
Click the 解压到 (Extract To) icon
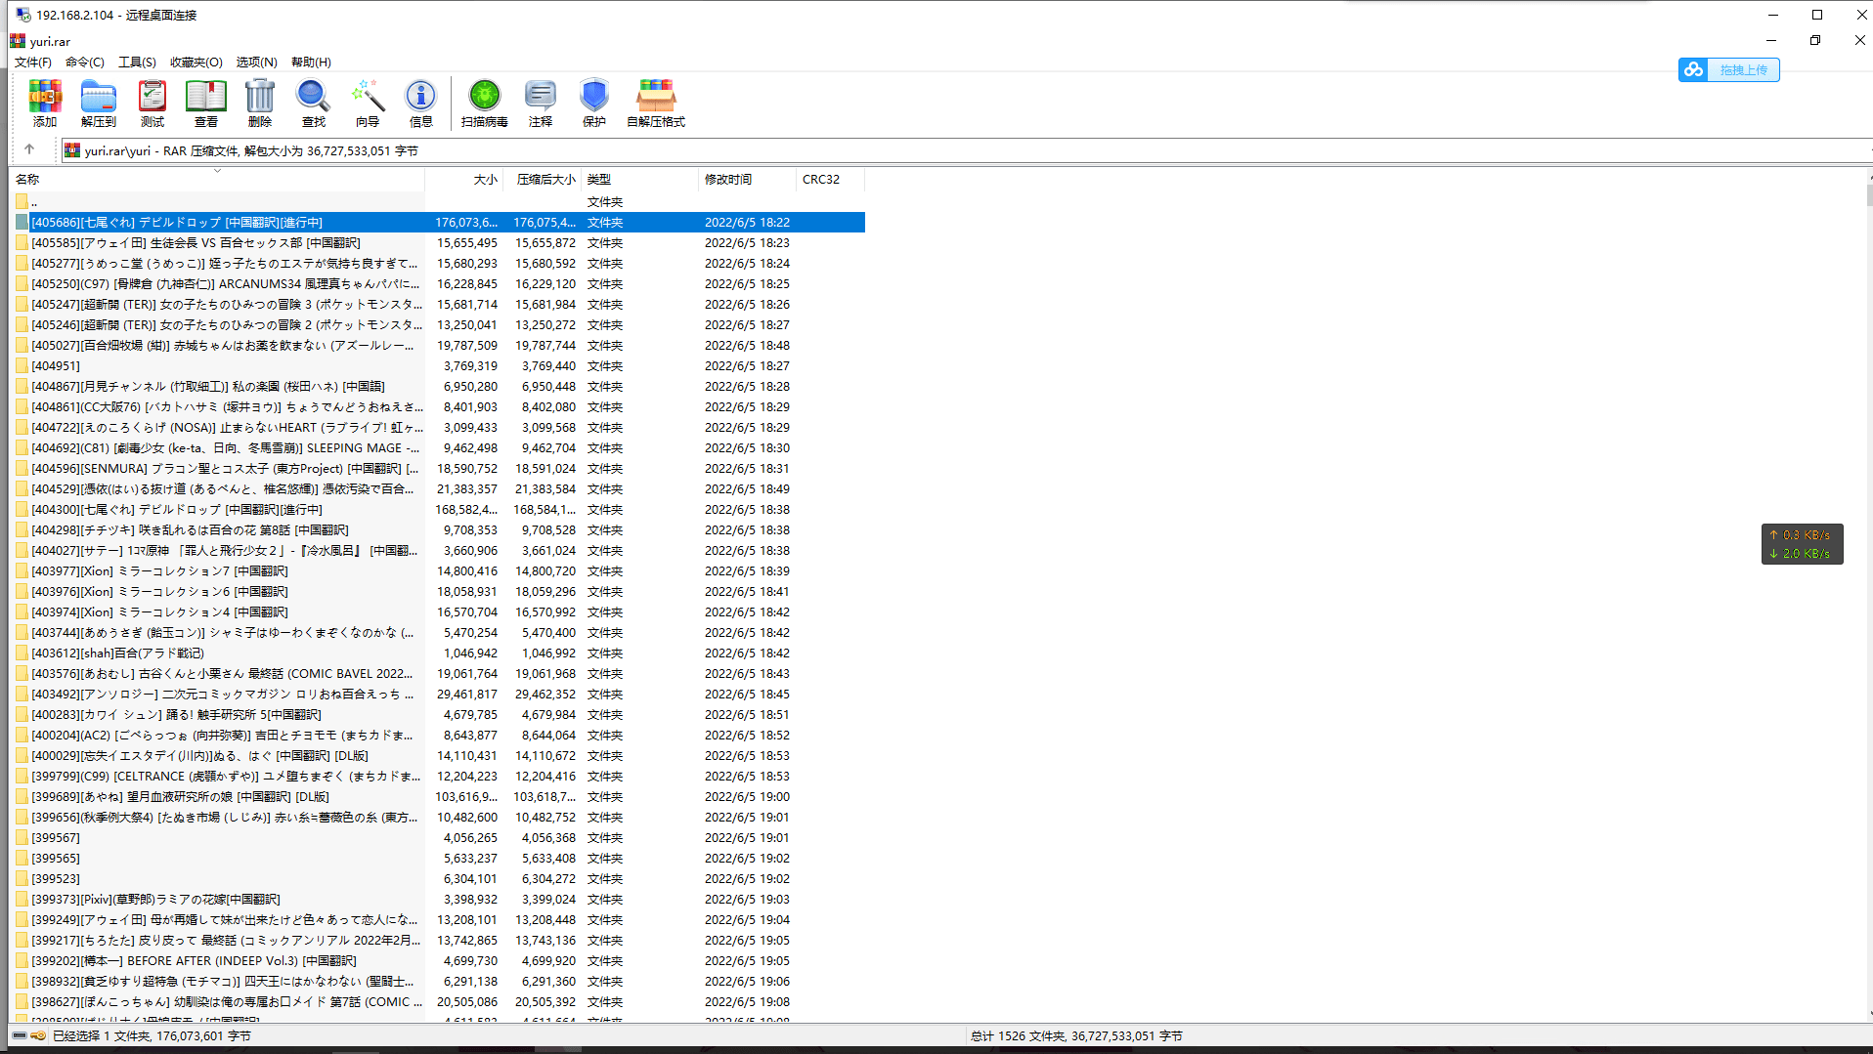pyautogui.click(x=98, y=103)
